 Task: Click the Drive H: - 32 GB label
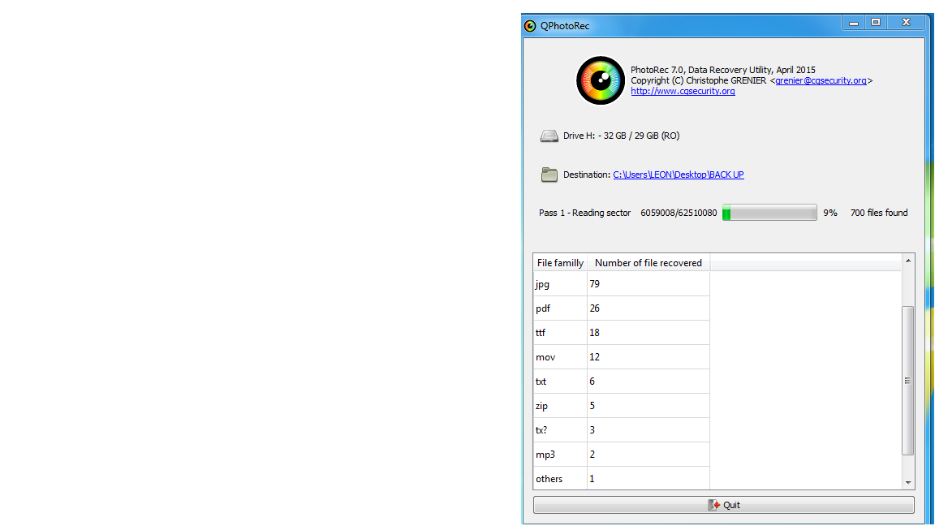622,136
